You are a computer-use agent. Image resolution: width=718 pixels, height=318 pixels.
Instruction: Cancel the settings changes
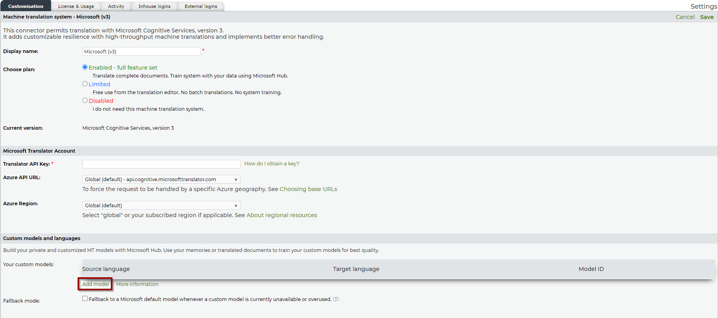685,17
